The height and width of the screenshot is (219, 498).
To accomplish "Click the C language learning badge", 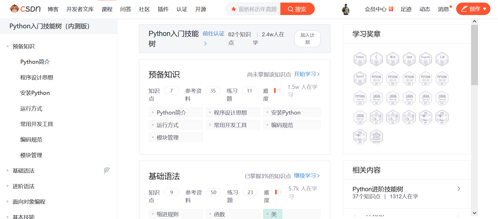I will 376,59.
